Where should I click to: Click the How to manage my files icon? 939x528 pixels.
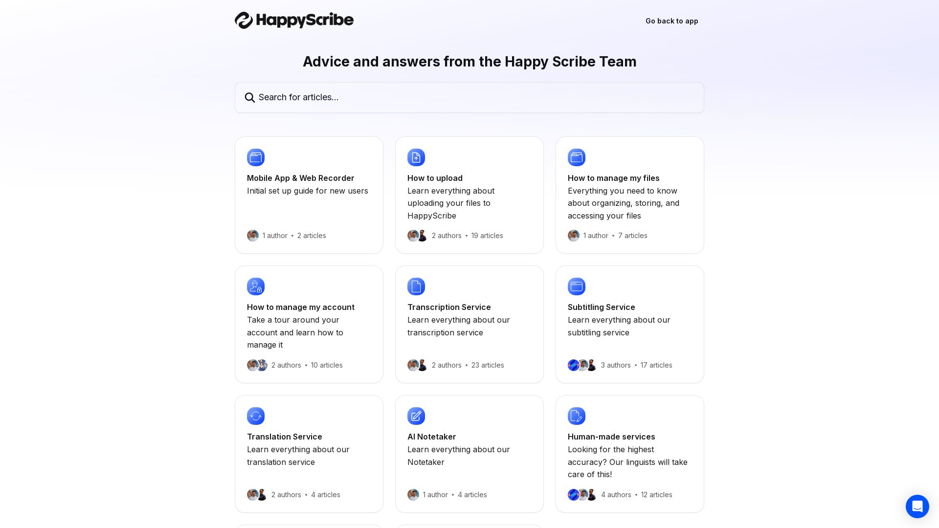[577, 157]
